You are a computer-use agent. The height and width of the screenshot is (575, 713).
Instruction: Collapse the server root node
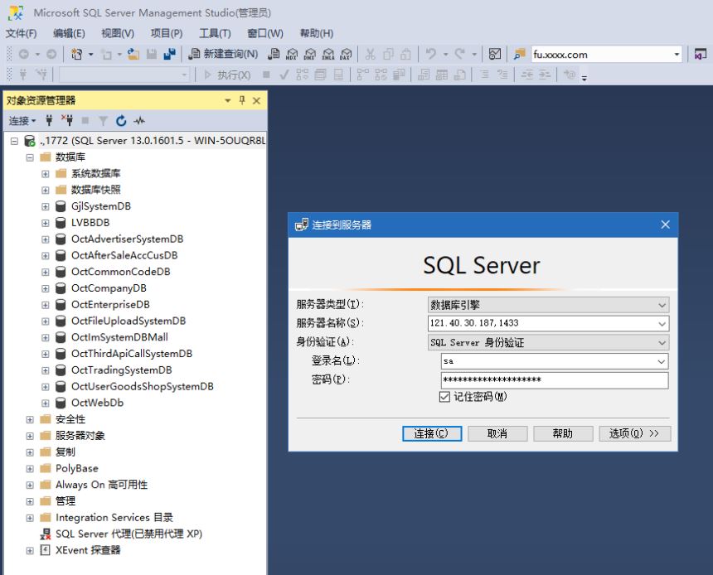(15, 141)
